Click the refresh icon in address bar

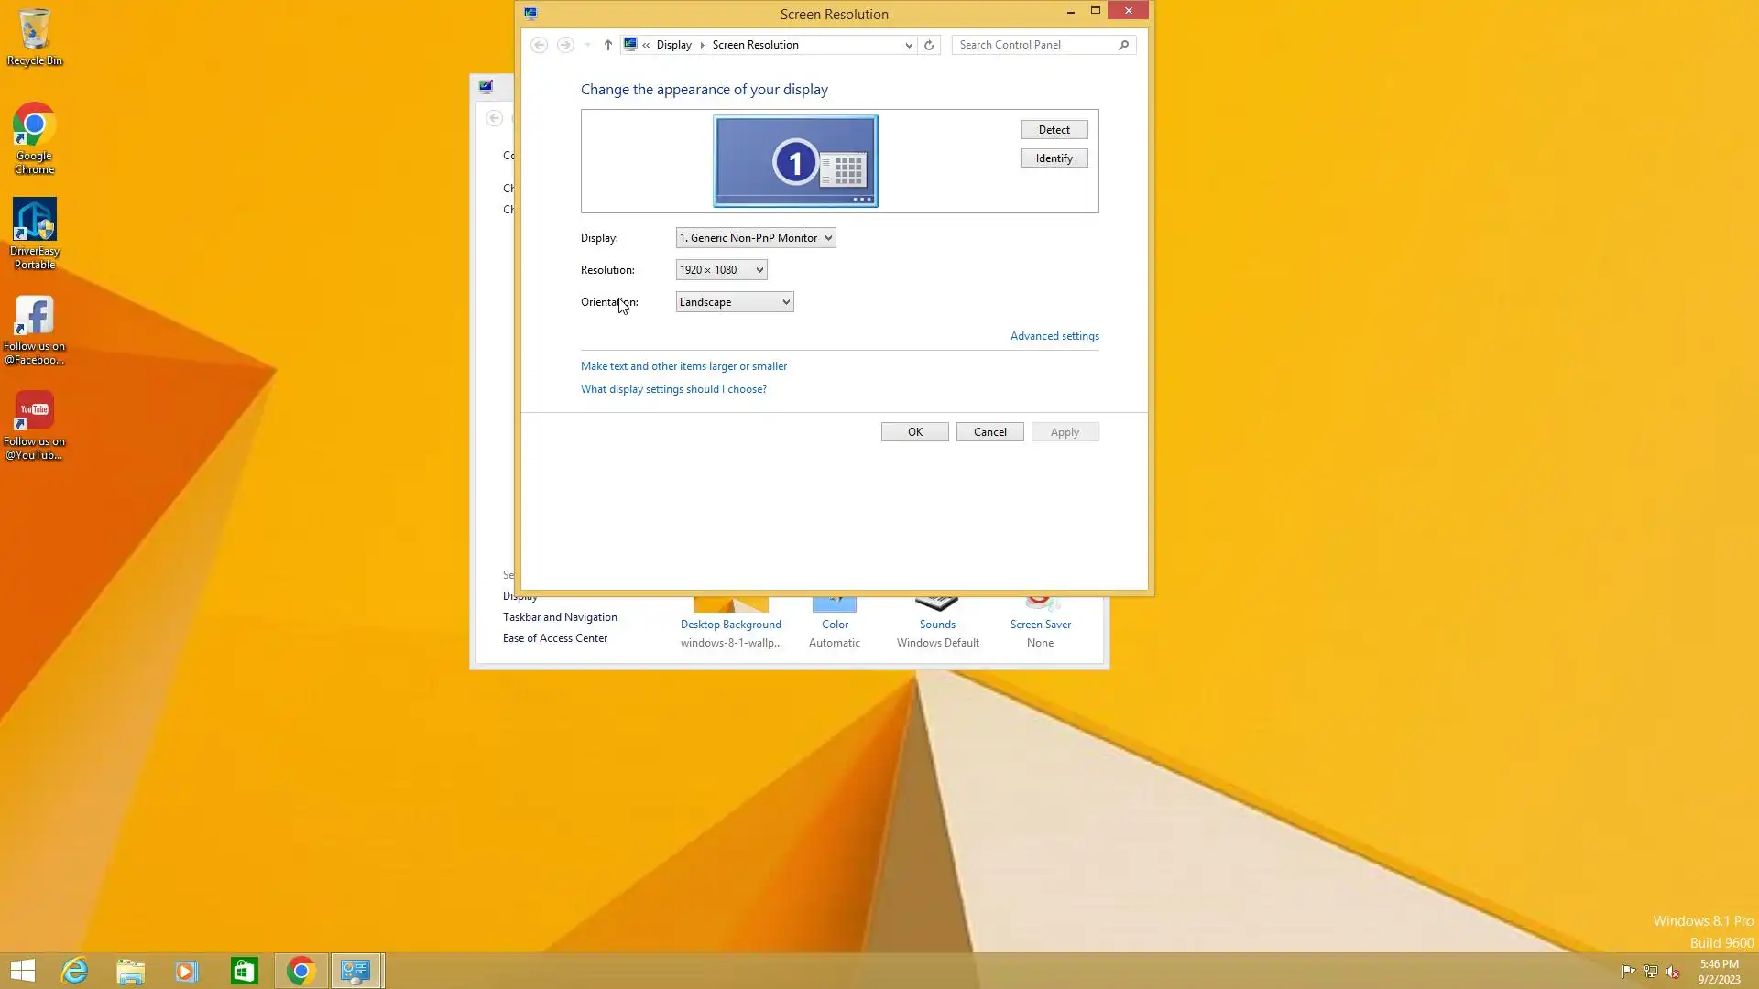(x=929, y=45)
